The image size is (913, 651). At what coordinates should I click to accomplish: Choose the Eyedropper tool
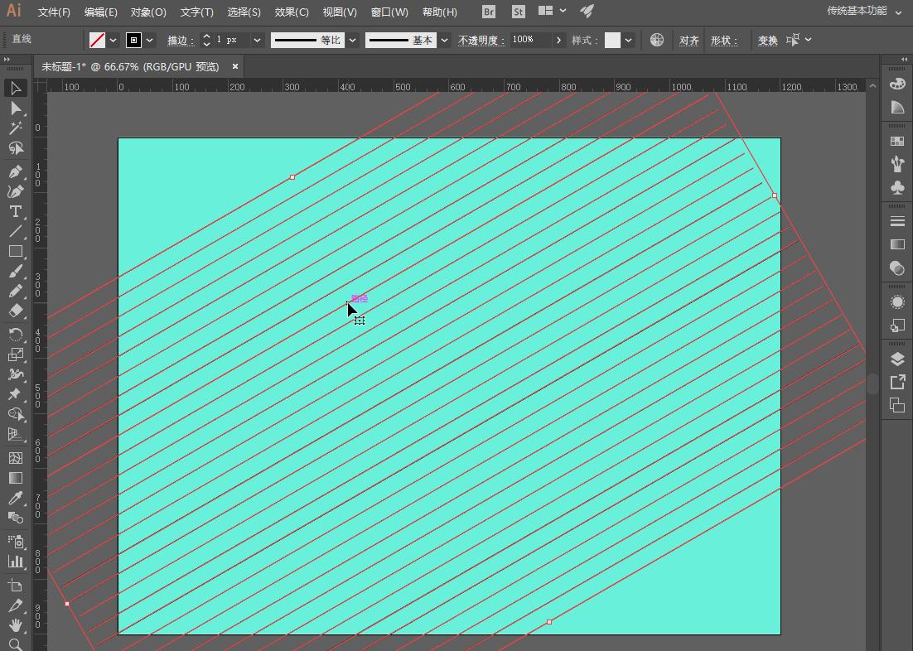click(15, 498)
